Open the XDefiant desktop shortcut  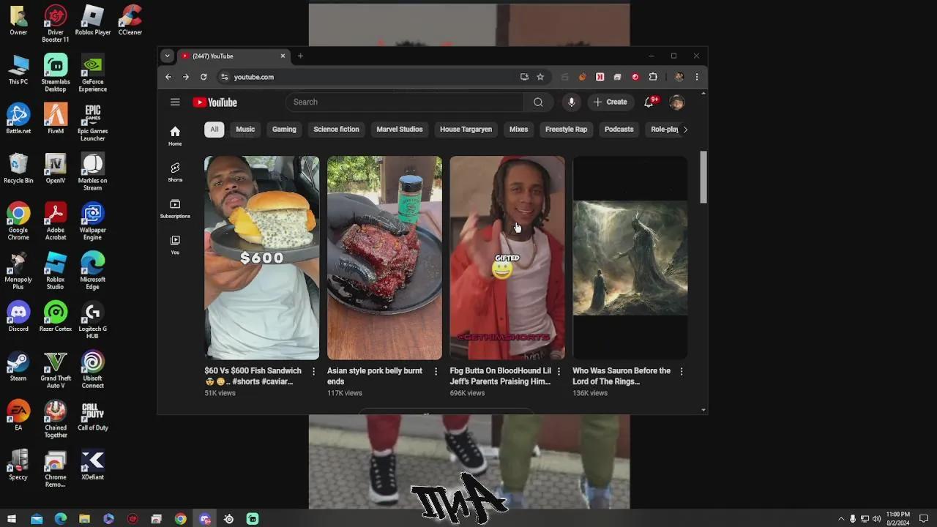coord(92,465)
